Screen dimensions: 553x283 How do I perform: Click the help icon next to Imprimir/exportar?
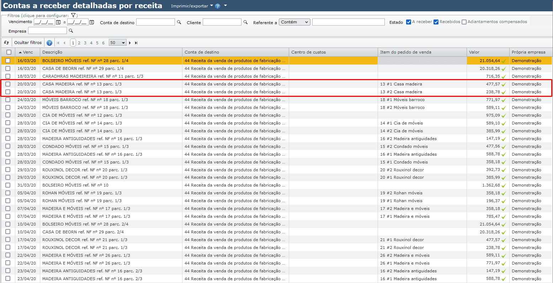(218, 6)
